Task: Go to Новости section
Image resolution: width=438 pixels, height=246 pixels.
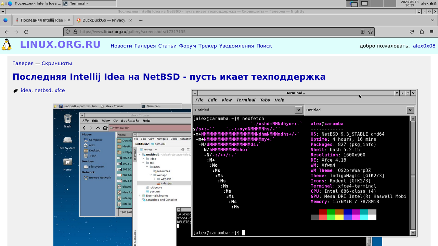Action: [121, 46]
